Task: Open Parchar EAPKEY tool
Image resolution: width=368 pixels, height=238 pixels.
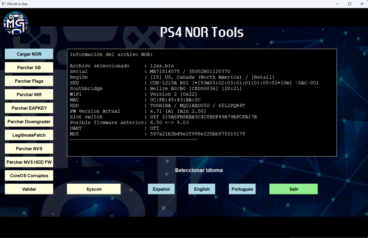Action: 29,108
